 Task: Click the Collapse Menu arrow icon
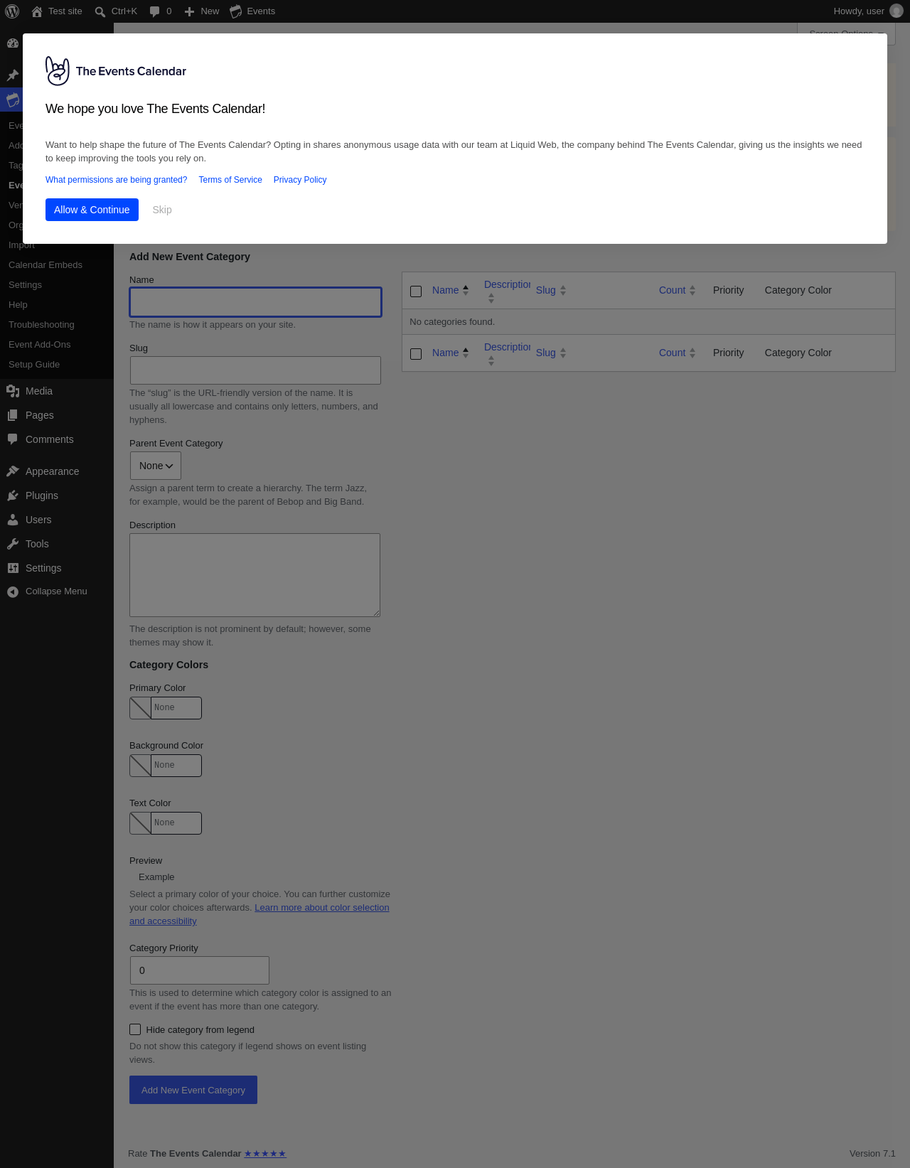(x=13, y=591)
